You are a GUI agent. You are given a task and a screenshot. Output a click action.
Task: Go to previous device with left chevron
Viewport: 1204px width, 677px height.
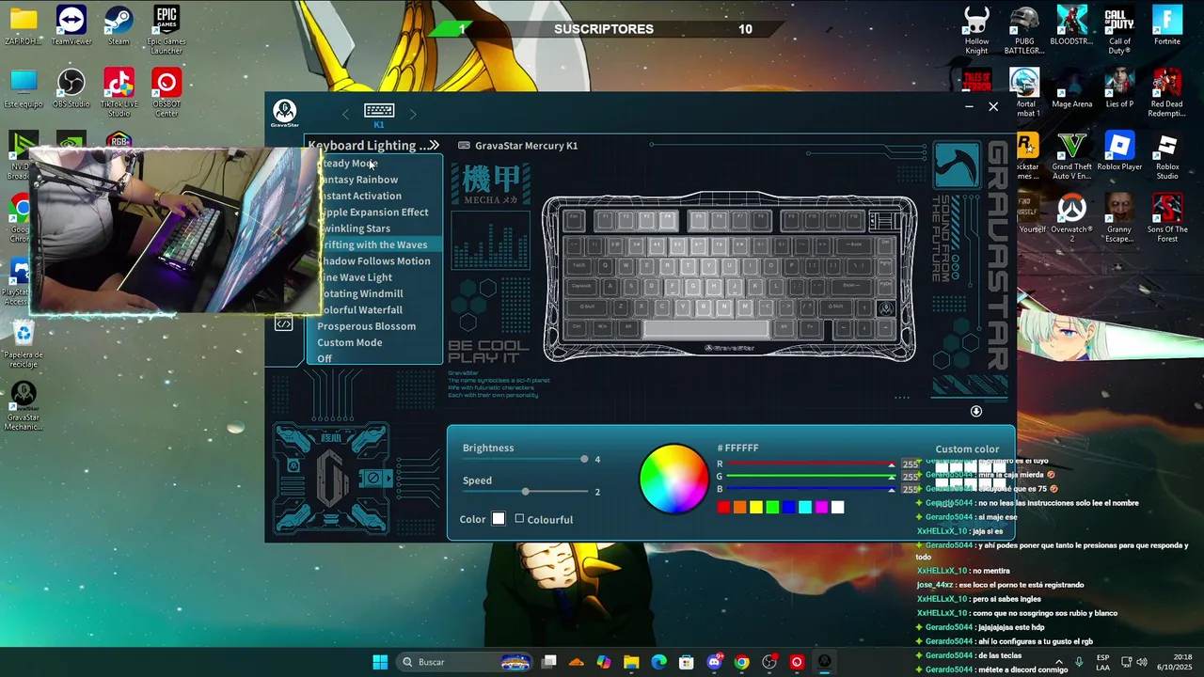click(345, 114)
